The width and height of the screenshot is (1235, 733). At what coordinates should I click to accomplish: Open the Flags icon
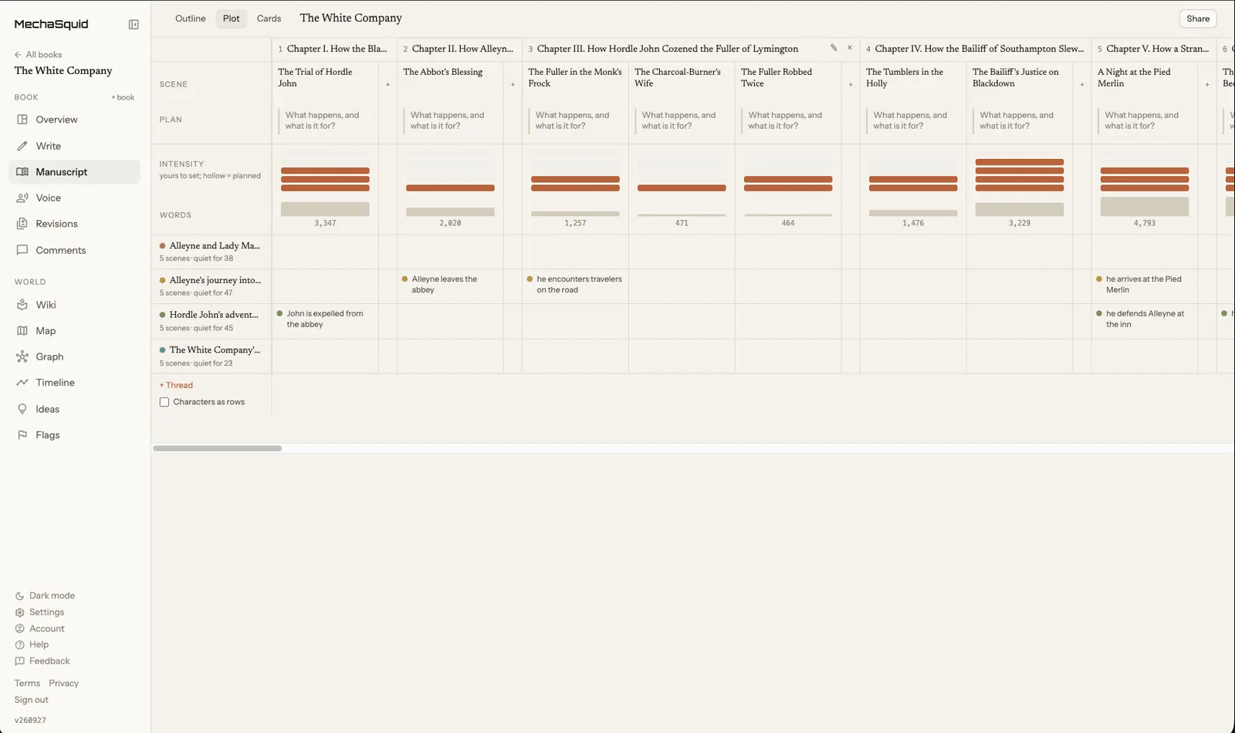[22, 435]
